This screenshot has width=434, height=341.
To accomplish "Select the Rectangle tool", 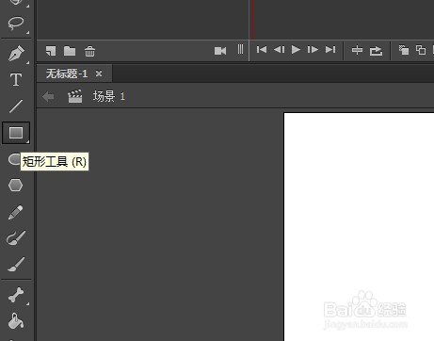I will tap(16, 133).
